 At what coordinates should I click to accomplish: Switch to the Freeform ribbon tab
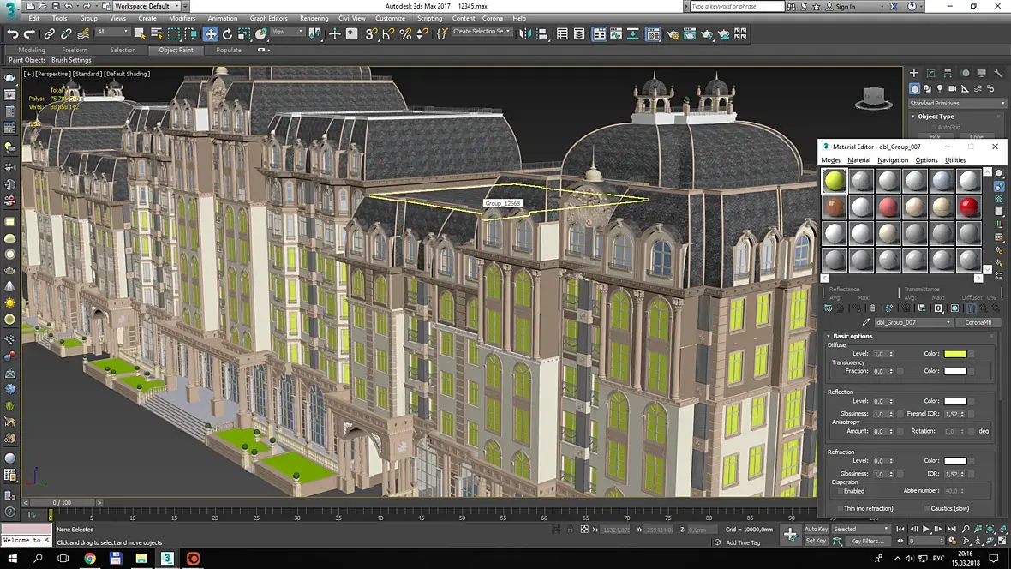click(x=75, y=50)
